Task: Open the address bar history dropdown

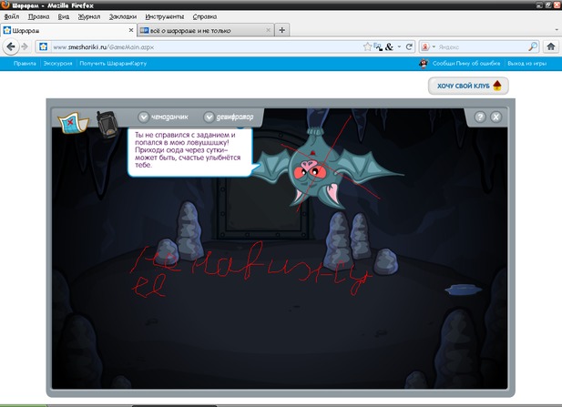Action: coord(399,47)
